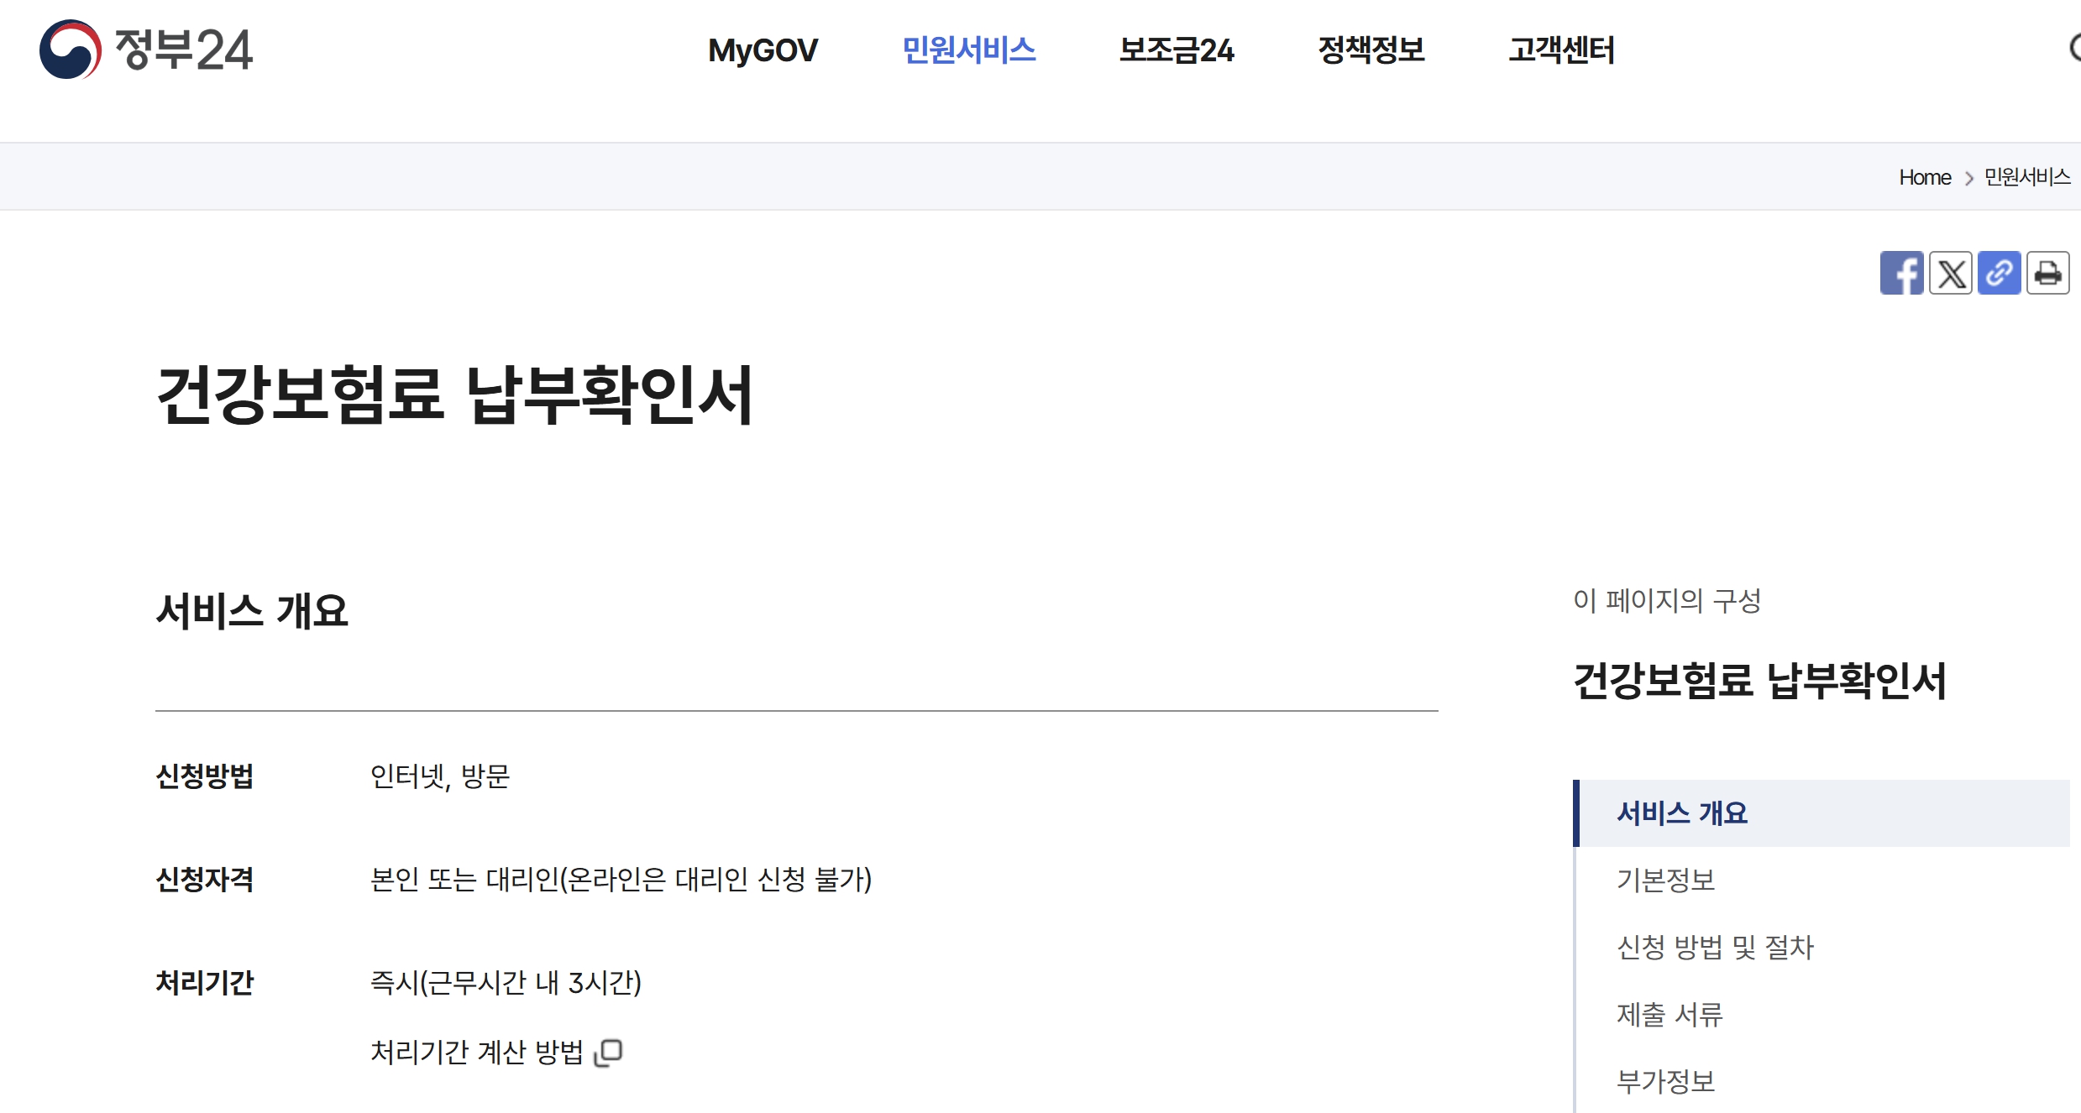2081x1113 pixels.
Task: Jump to 제출 서류 section
Action: 1670,1014
